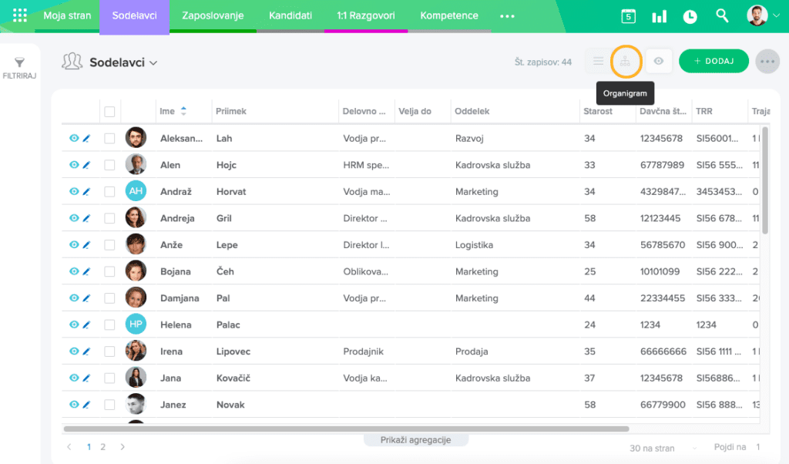Expand the Sodelavci title dropdown
789x464 pixels.
click(153, 63)
